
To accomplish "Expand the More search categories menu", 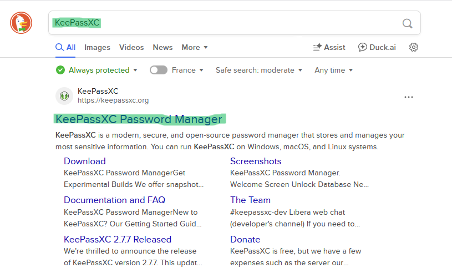I will tap(194, 47).
